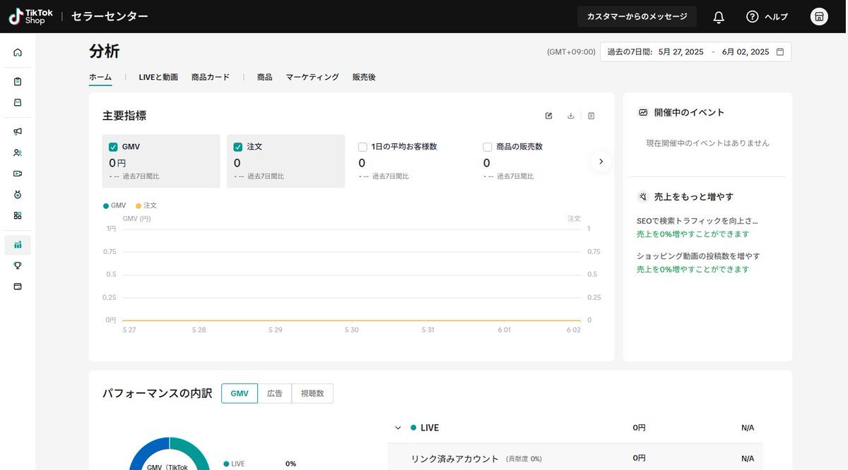Image resolution: width=848 pixels, height=470 pixels.
Task: Click カスタマーからのメッセージ button
Action: point(637,16)
